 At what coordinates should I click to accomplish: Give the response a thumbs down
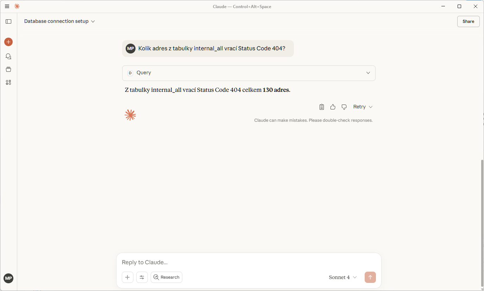[344, 107]
